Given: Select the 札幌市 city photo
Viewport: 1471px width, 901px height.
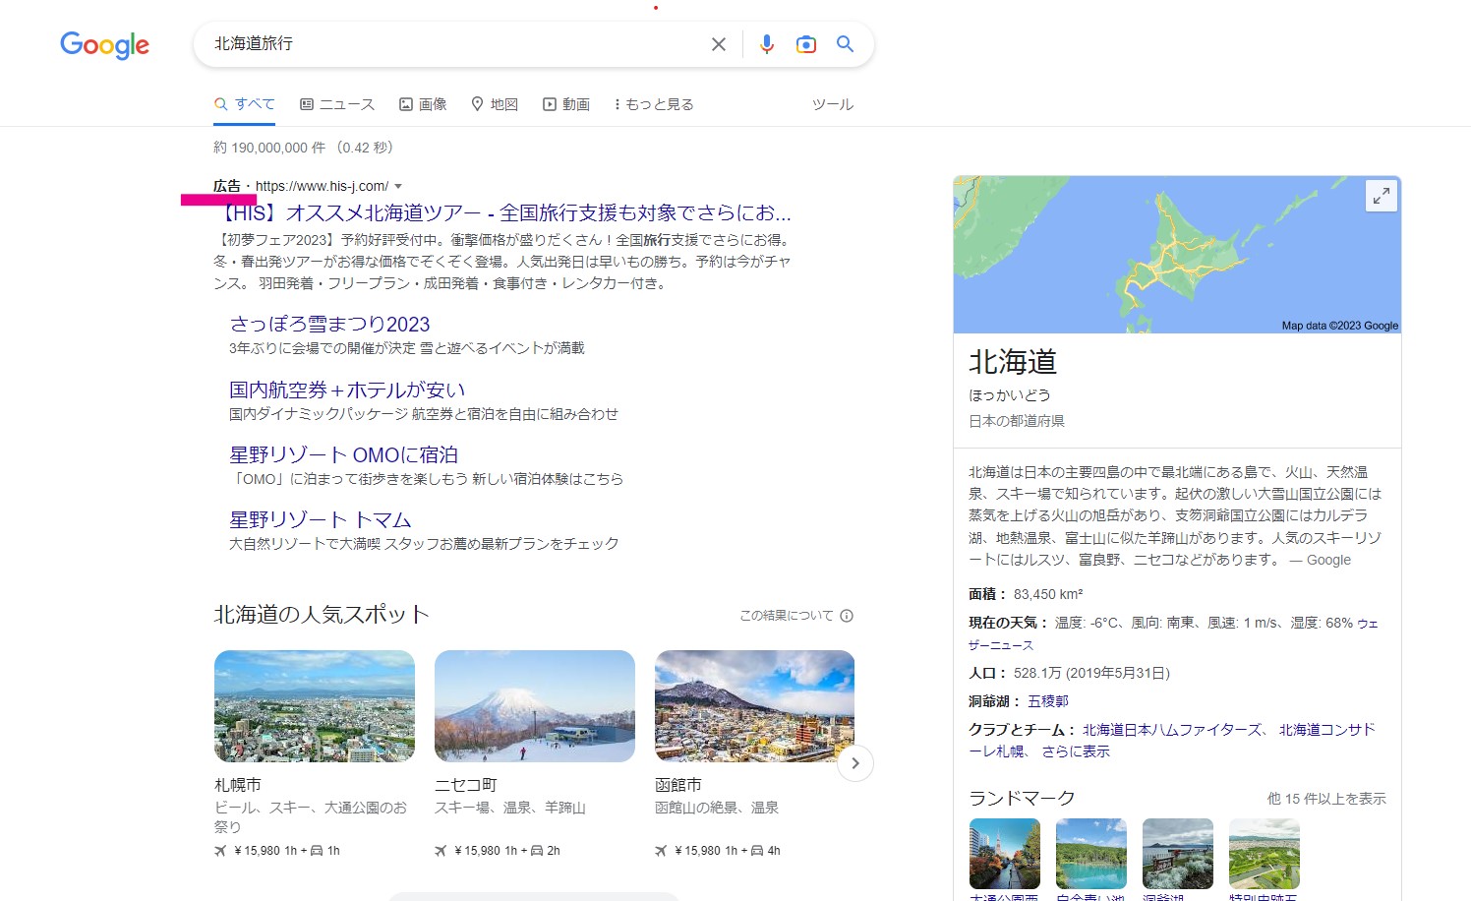Looking at the screenshot, I should pyautogui.click(x=315, y=706).
